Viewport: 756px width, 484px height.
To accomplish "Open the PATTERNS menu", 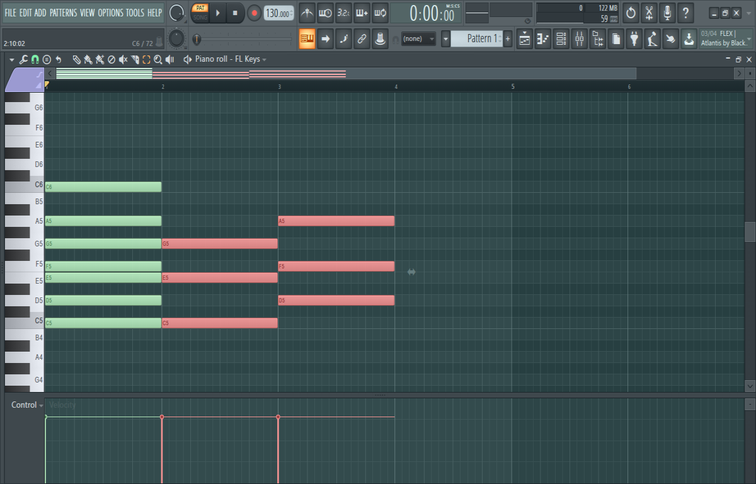I will (63, 13).
